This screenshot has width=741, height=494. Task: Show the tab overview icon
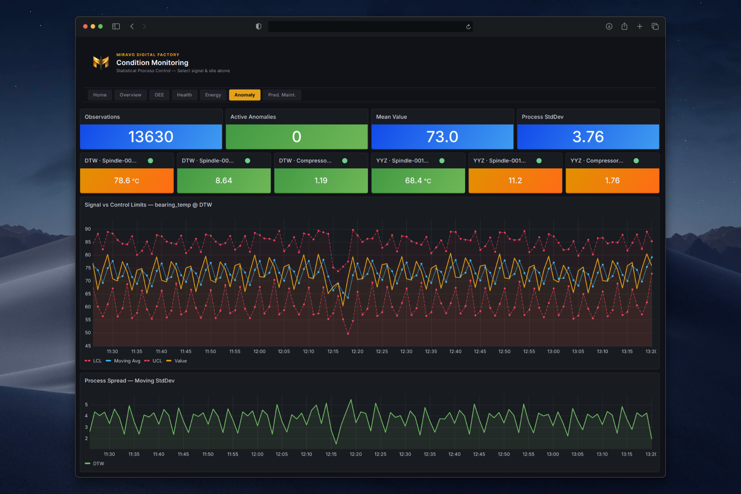coord(655,26)
